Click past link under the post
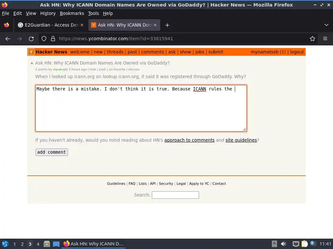Screen dimensions: 333x249 click(x=102, y=69)
